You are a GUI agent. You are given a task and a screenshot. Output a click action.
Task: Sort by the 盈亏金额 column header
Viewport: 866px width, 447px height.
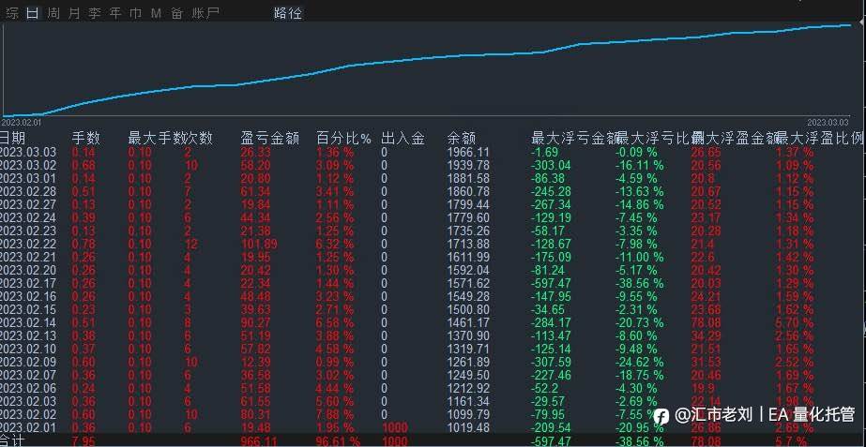point(270,138)
